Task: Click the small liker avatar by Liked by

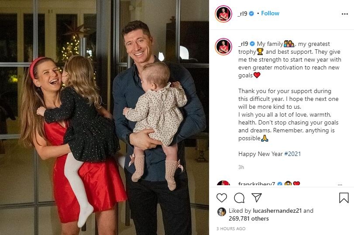Action: (221, 212)
